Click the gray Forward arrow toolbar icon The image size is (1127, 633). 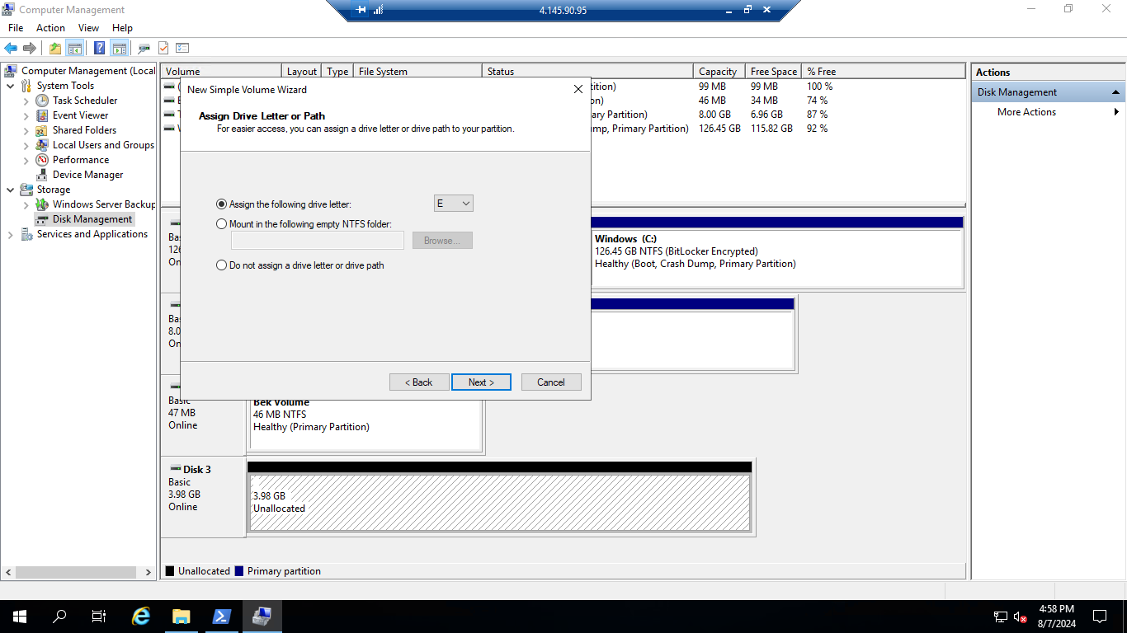pos(30,48)
